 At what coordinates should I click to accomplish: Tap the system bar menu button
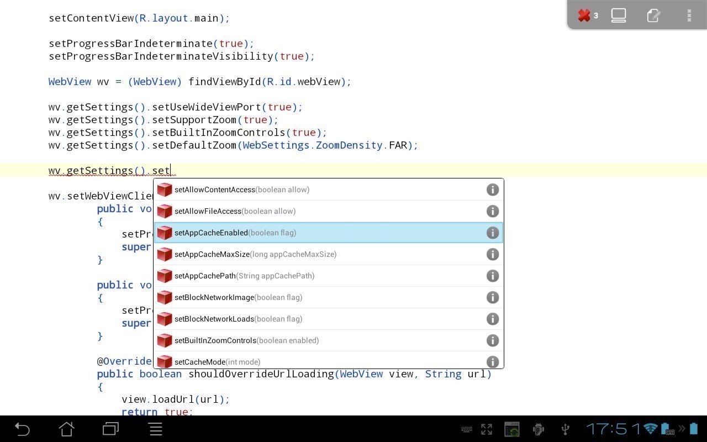[x=156, y=429]
